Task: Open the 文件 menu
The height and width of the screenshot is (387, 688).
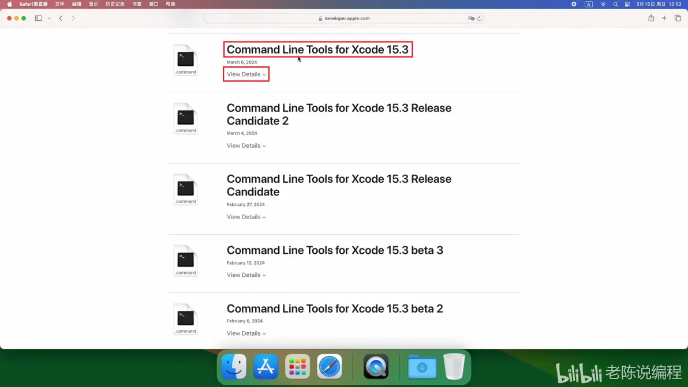Action: [59, 4]
